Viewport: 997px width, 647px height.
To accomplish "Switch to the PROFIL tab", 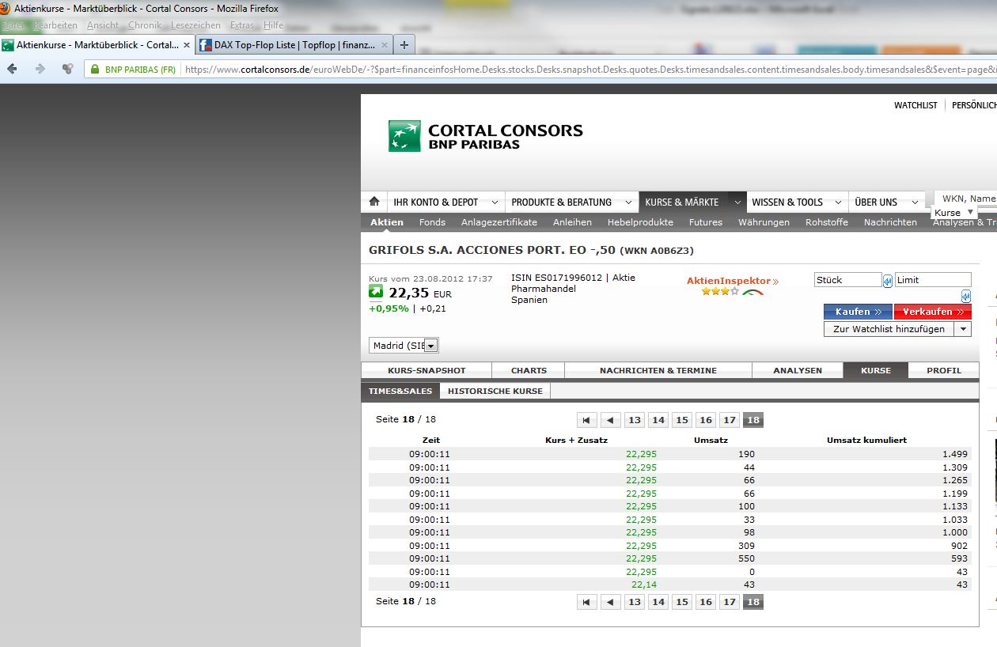I will point(944,370).
